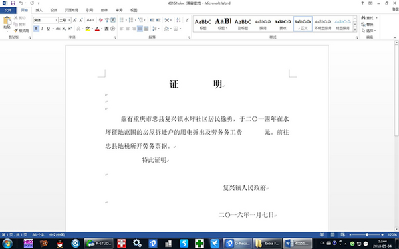
Task: Apply the text highlight color tool
Action: 88,29
